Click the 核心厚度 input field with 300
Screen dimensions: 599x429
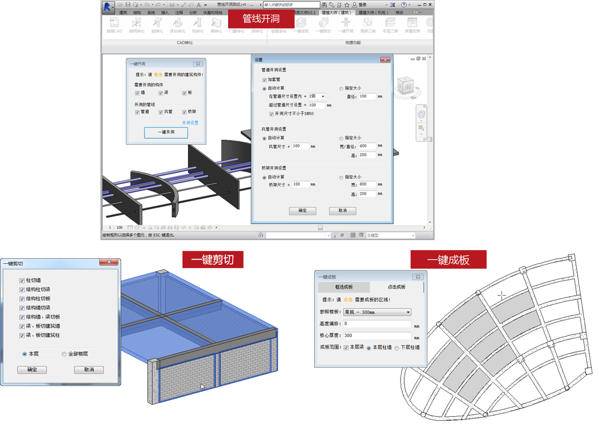coord(377,335)
